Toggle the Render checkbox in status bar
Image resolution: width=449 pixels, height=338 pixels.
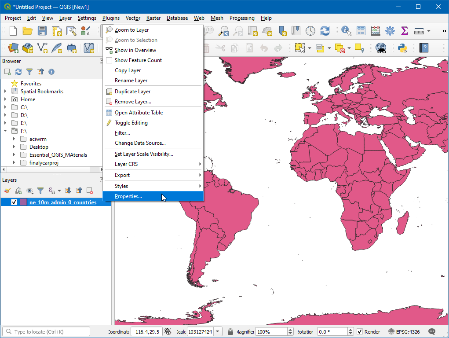(360, 331)
